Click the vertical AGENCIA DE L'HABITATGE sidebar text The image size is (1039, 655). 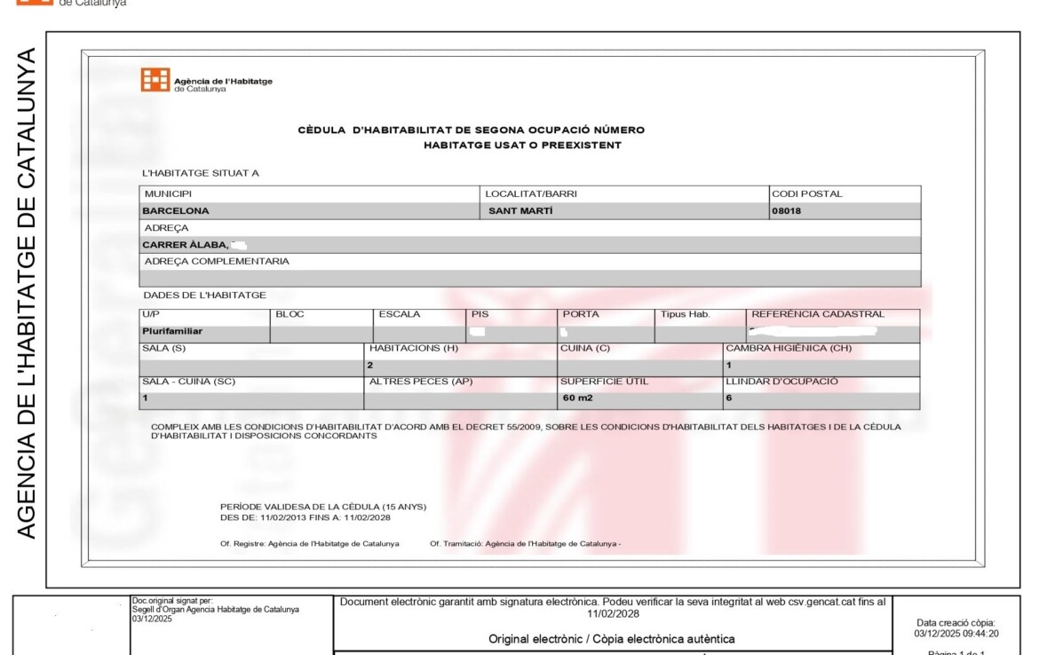27,293
